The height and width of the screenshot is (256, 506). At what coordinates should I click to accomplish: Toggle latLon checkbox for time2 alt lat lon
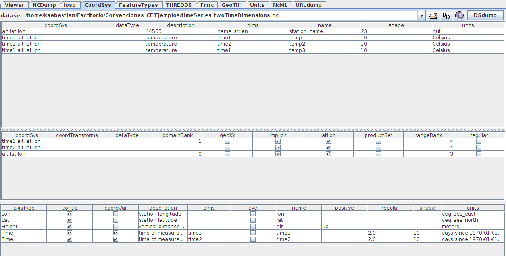click(x=328, y=148)
